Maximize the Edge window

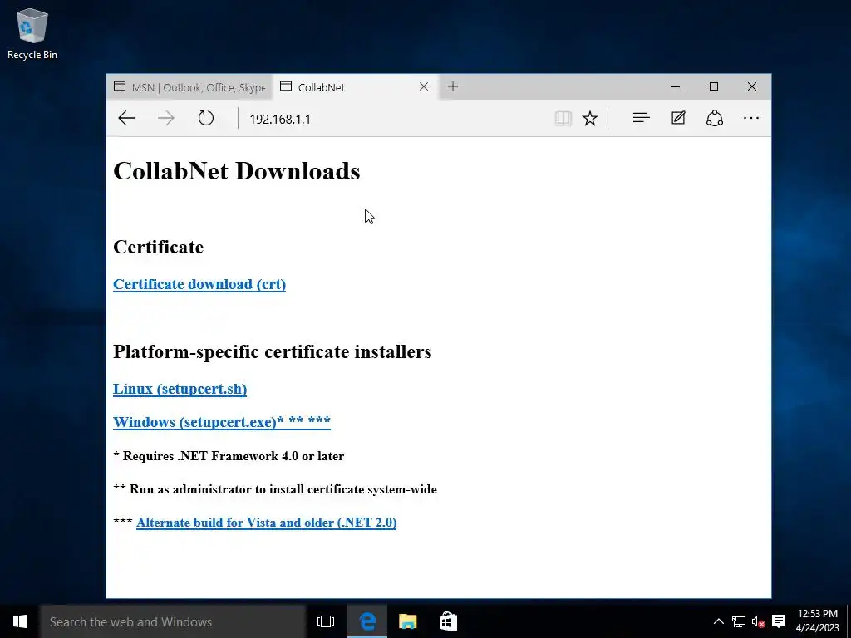pos(714,86)
